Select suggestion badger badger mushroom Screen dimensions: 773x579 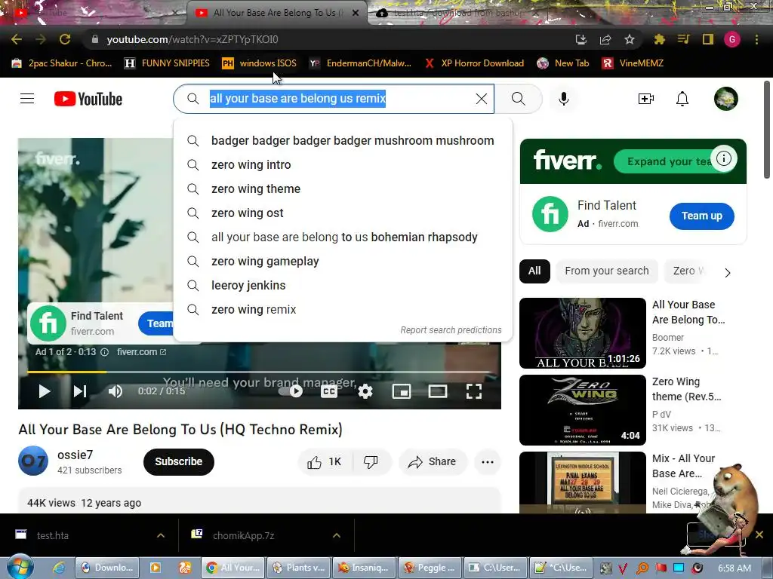point(343,141)
